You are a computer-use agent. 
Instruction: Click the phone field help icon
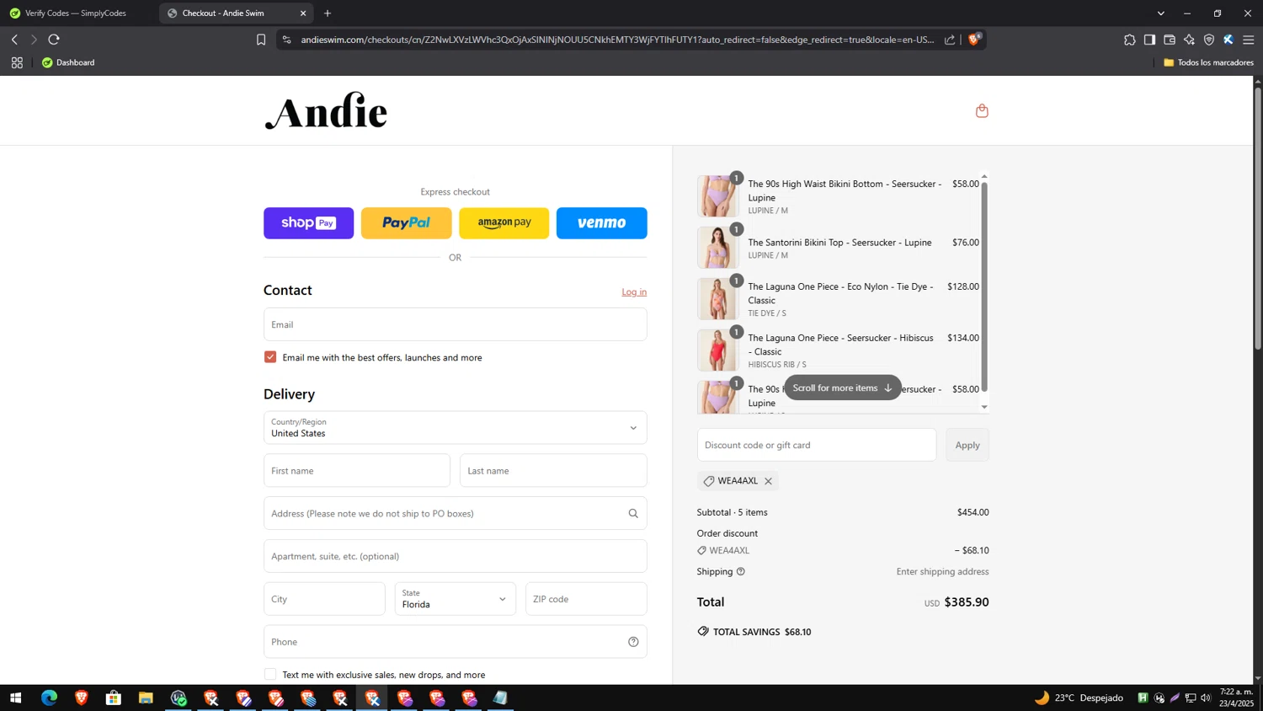[633, 642]
